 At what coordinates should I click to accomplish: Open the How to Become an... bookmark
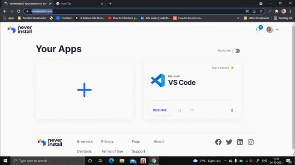click(188, 18)
